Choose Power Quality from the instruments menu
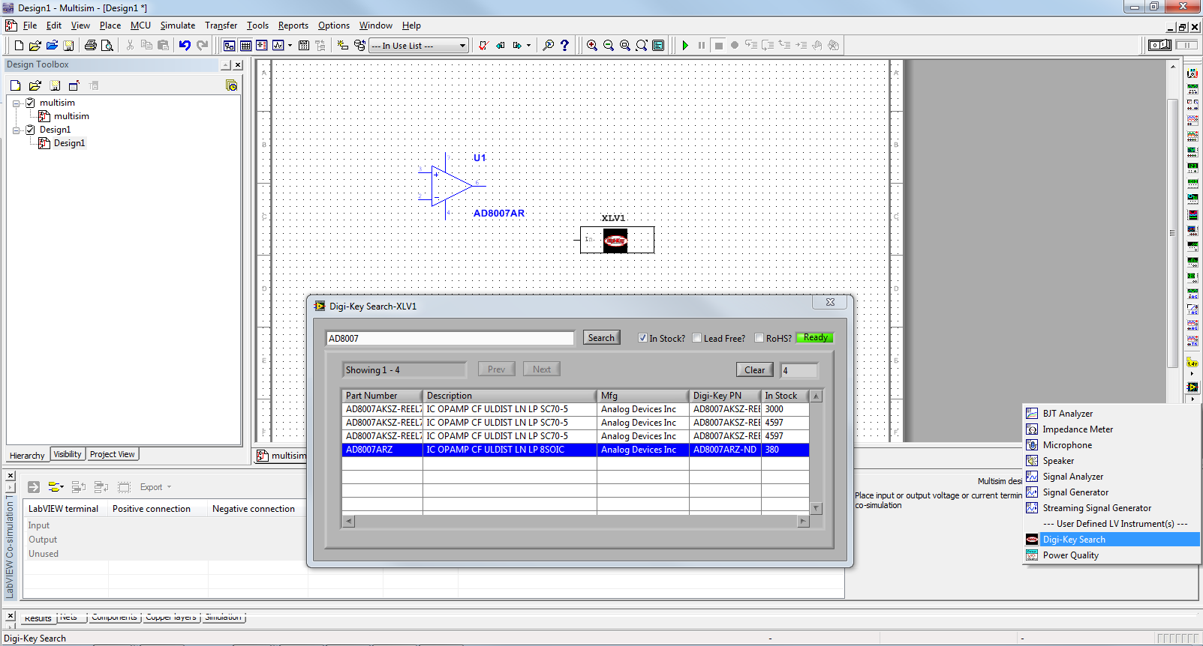 tap(1111, 555)
